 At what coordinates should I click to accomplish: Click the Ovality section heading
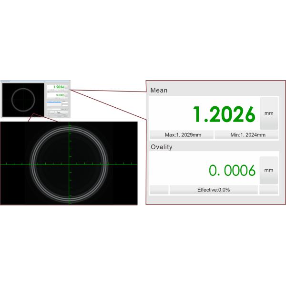click(x=161, y=147)
